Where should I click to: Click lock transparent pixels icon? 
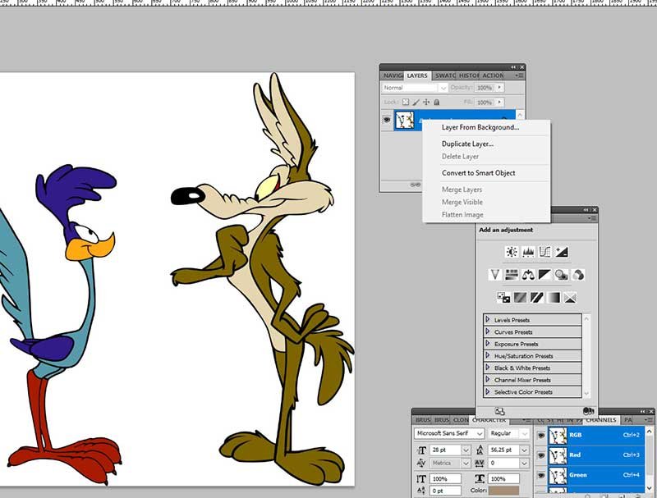[x=406, y=102]
